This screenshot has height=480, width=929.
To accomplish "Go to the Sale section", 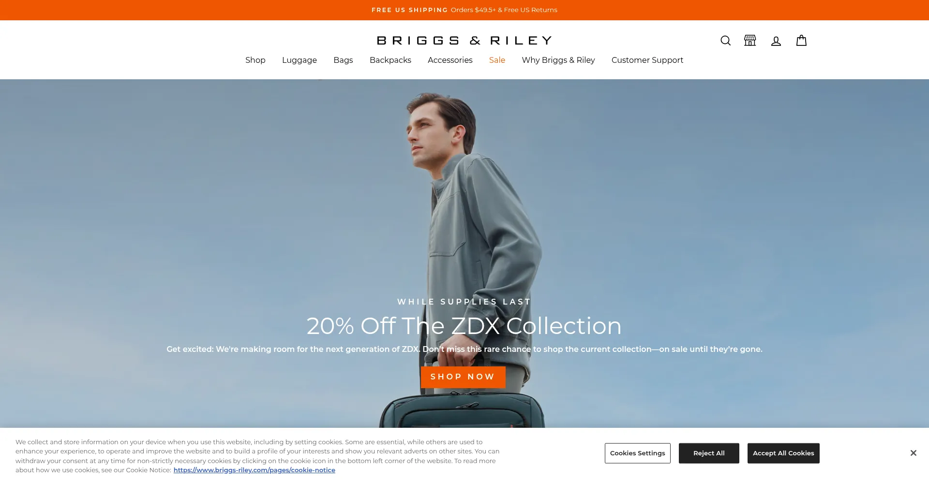I will [x=497, y=60].
